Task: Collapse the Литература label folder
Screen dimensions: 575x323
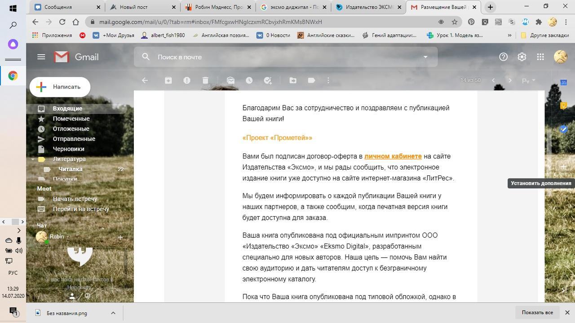Action: point(33,159)
